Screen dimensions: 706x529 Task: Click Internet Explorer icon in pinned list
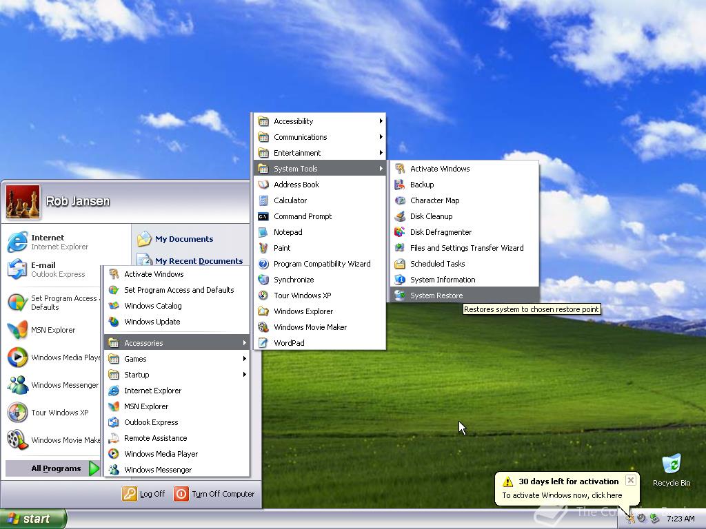pos(17,242)
